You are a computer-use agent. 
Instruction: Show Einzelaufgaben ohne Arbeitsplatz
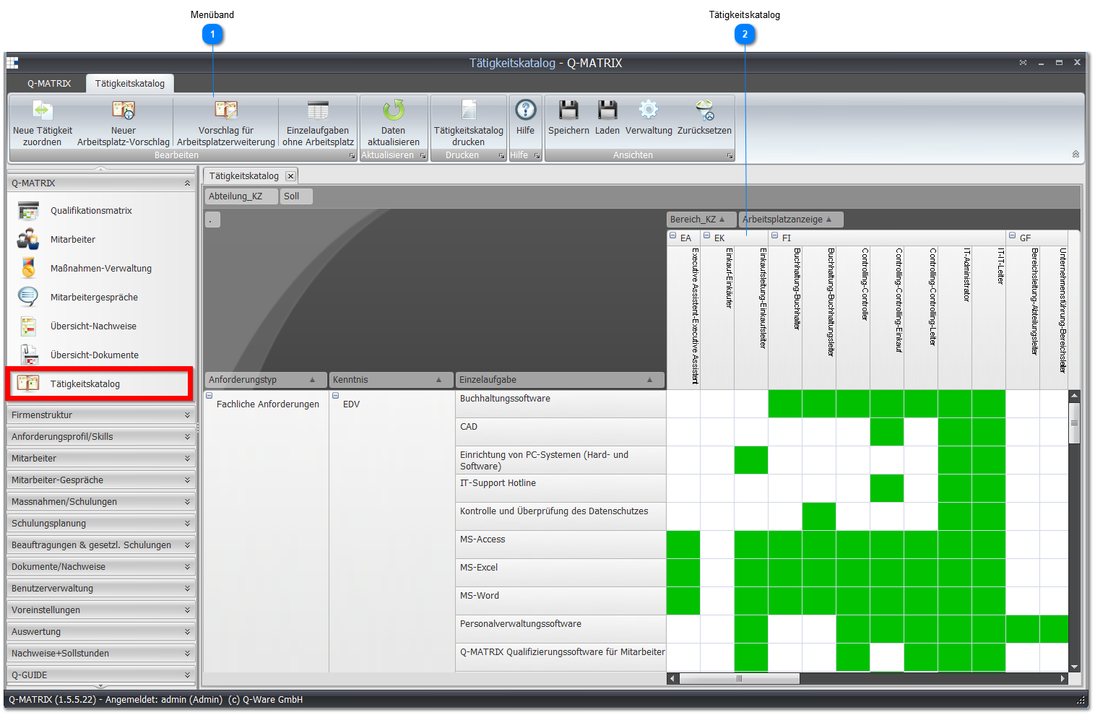point(318,123)
